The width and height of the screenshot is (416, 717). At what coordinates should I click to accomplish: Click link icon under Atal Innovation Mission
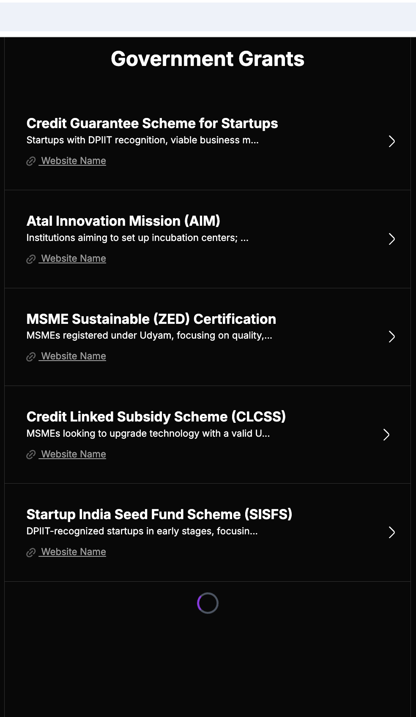tap(31, 259)
